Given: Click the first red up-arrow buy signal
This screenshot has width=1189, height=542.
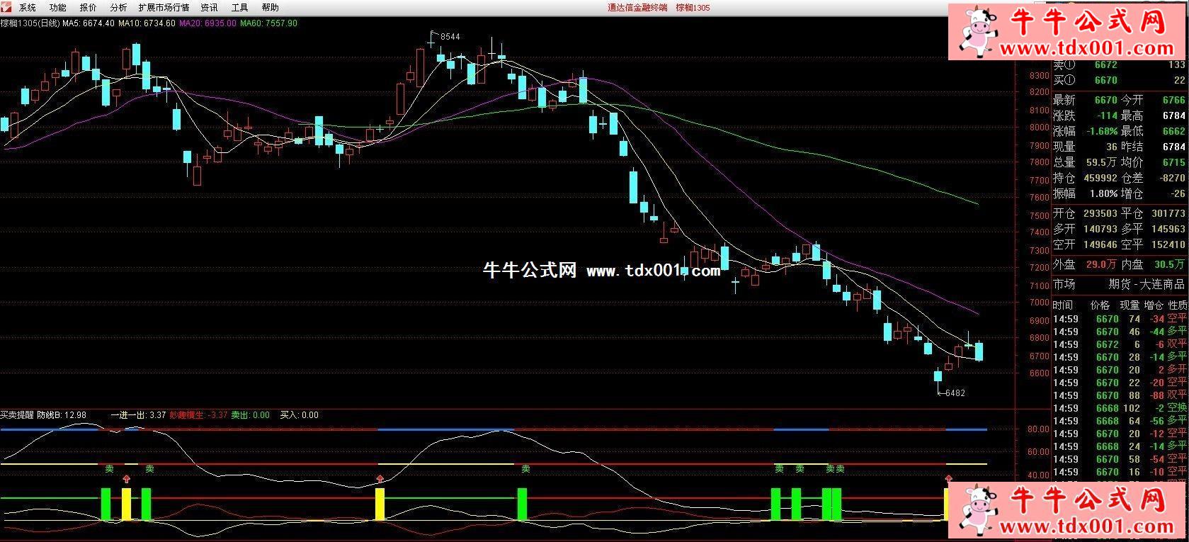Looking at the screenshot, I should (126, 480).
